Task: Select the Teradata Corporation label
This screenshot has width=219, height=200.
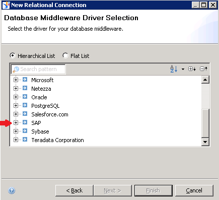Action: [57, 140]
